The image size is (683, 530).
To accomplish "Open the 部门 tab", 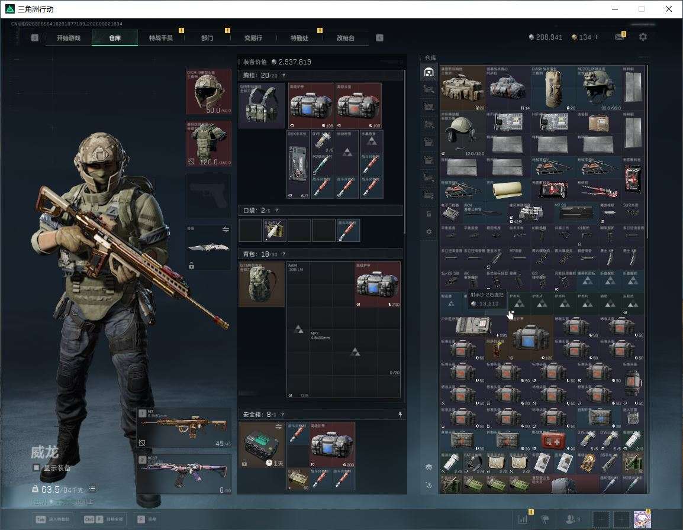I will tap(207, 38).
